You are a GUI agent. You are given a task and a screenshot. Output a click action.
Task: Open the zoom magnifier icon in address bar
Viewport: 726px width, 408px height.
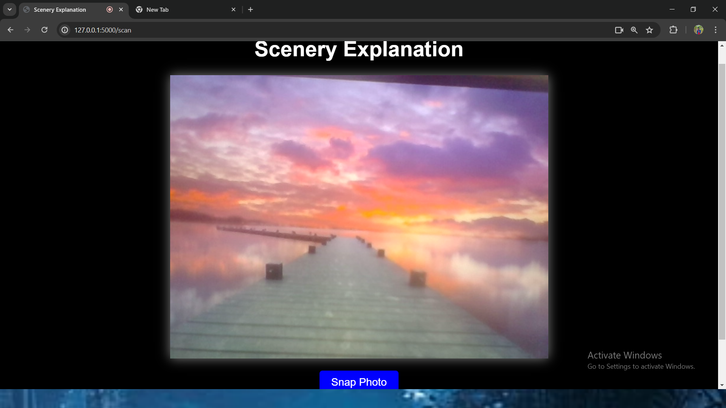coord(634,30)
